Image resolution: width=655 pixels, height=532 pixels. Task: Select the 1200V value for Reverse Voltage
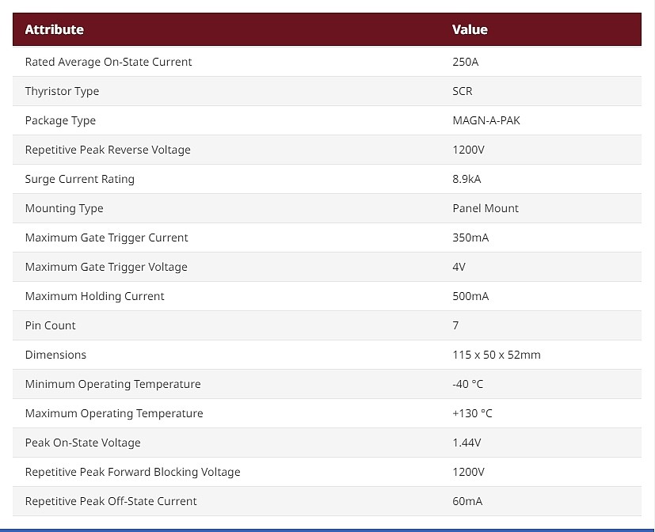(468, 150)
